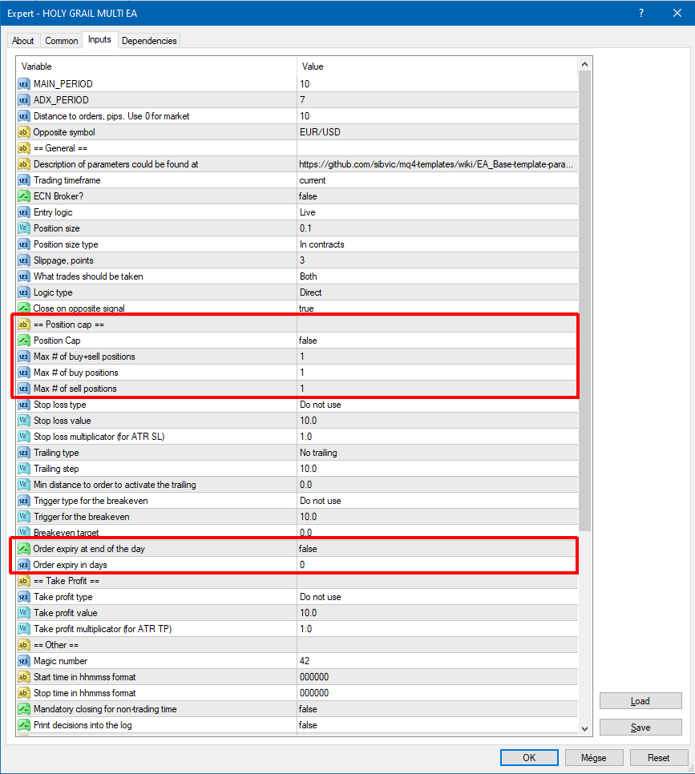Click the Mégse cancel button
Image resolution: width=695 pixels, height=774 pixels.
point(594,758)
